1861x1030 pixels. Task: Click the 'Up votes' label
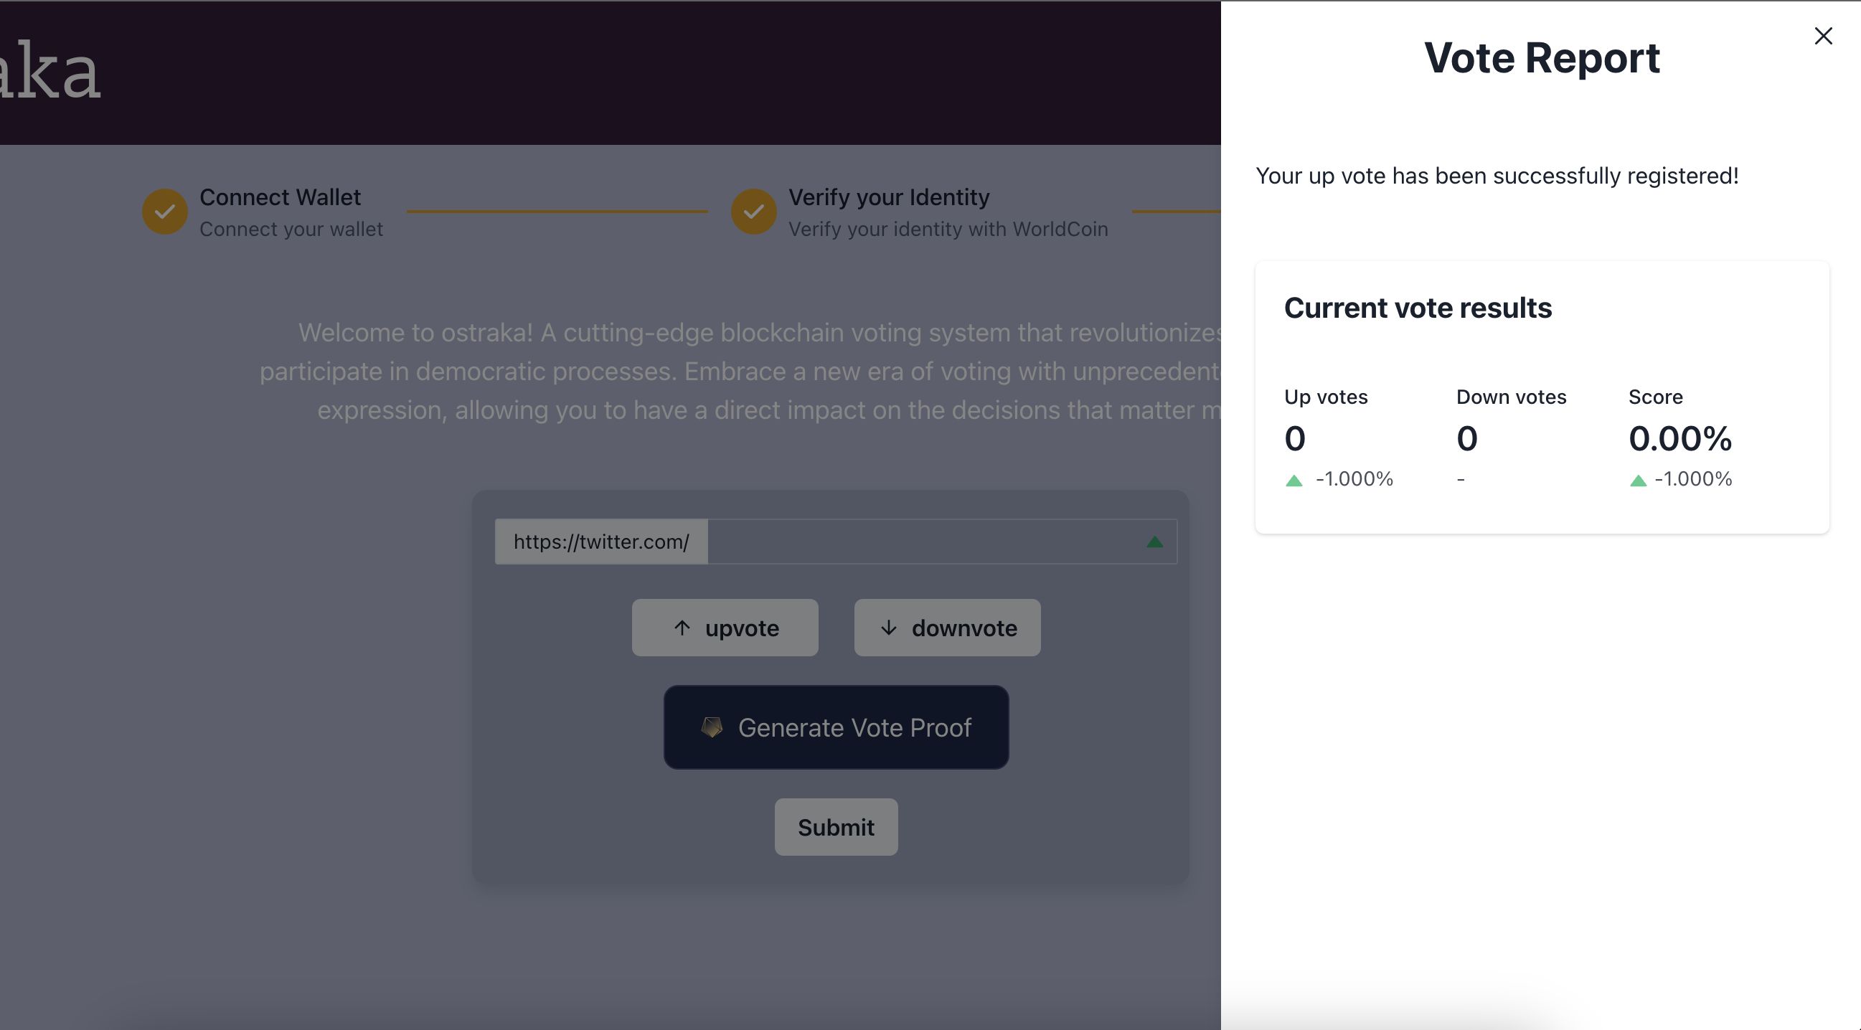pyautogui.click(x=1326, y=397)
